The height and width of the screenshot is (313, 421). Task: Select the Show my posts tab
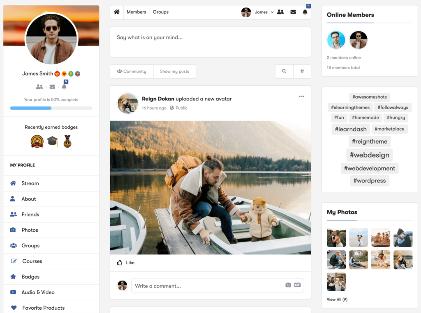174,71
